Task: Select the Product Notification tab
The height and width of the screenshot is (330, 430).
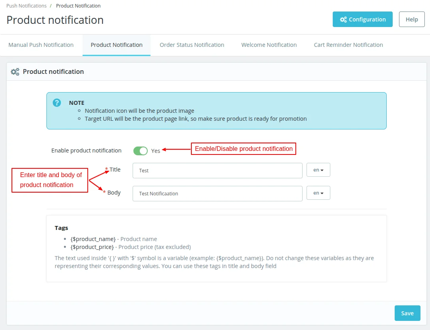Action: 116,45
